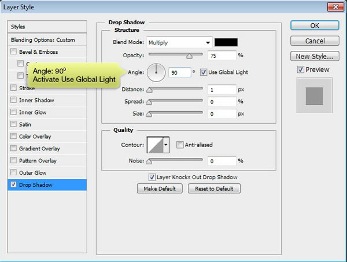347x262 pixels.
Task: Enable the Stroke checkbox
Action: (x=13, y=88)
